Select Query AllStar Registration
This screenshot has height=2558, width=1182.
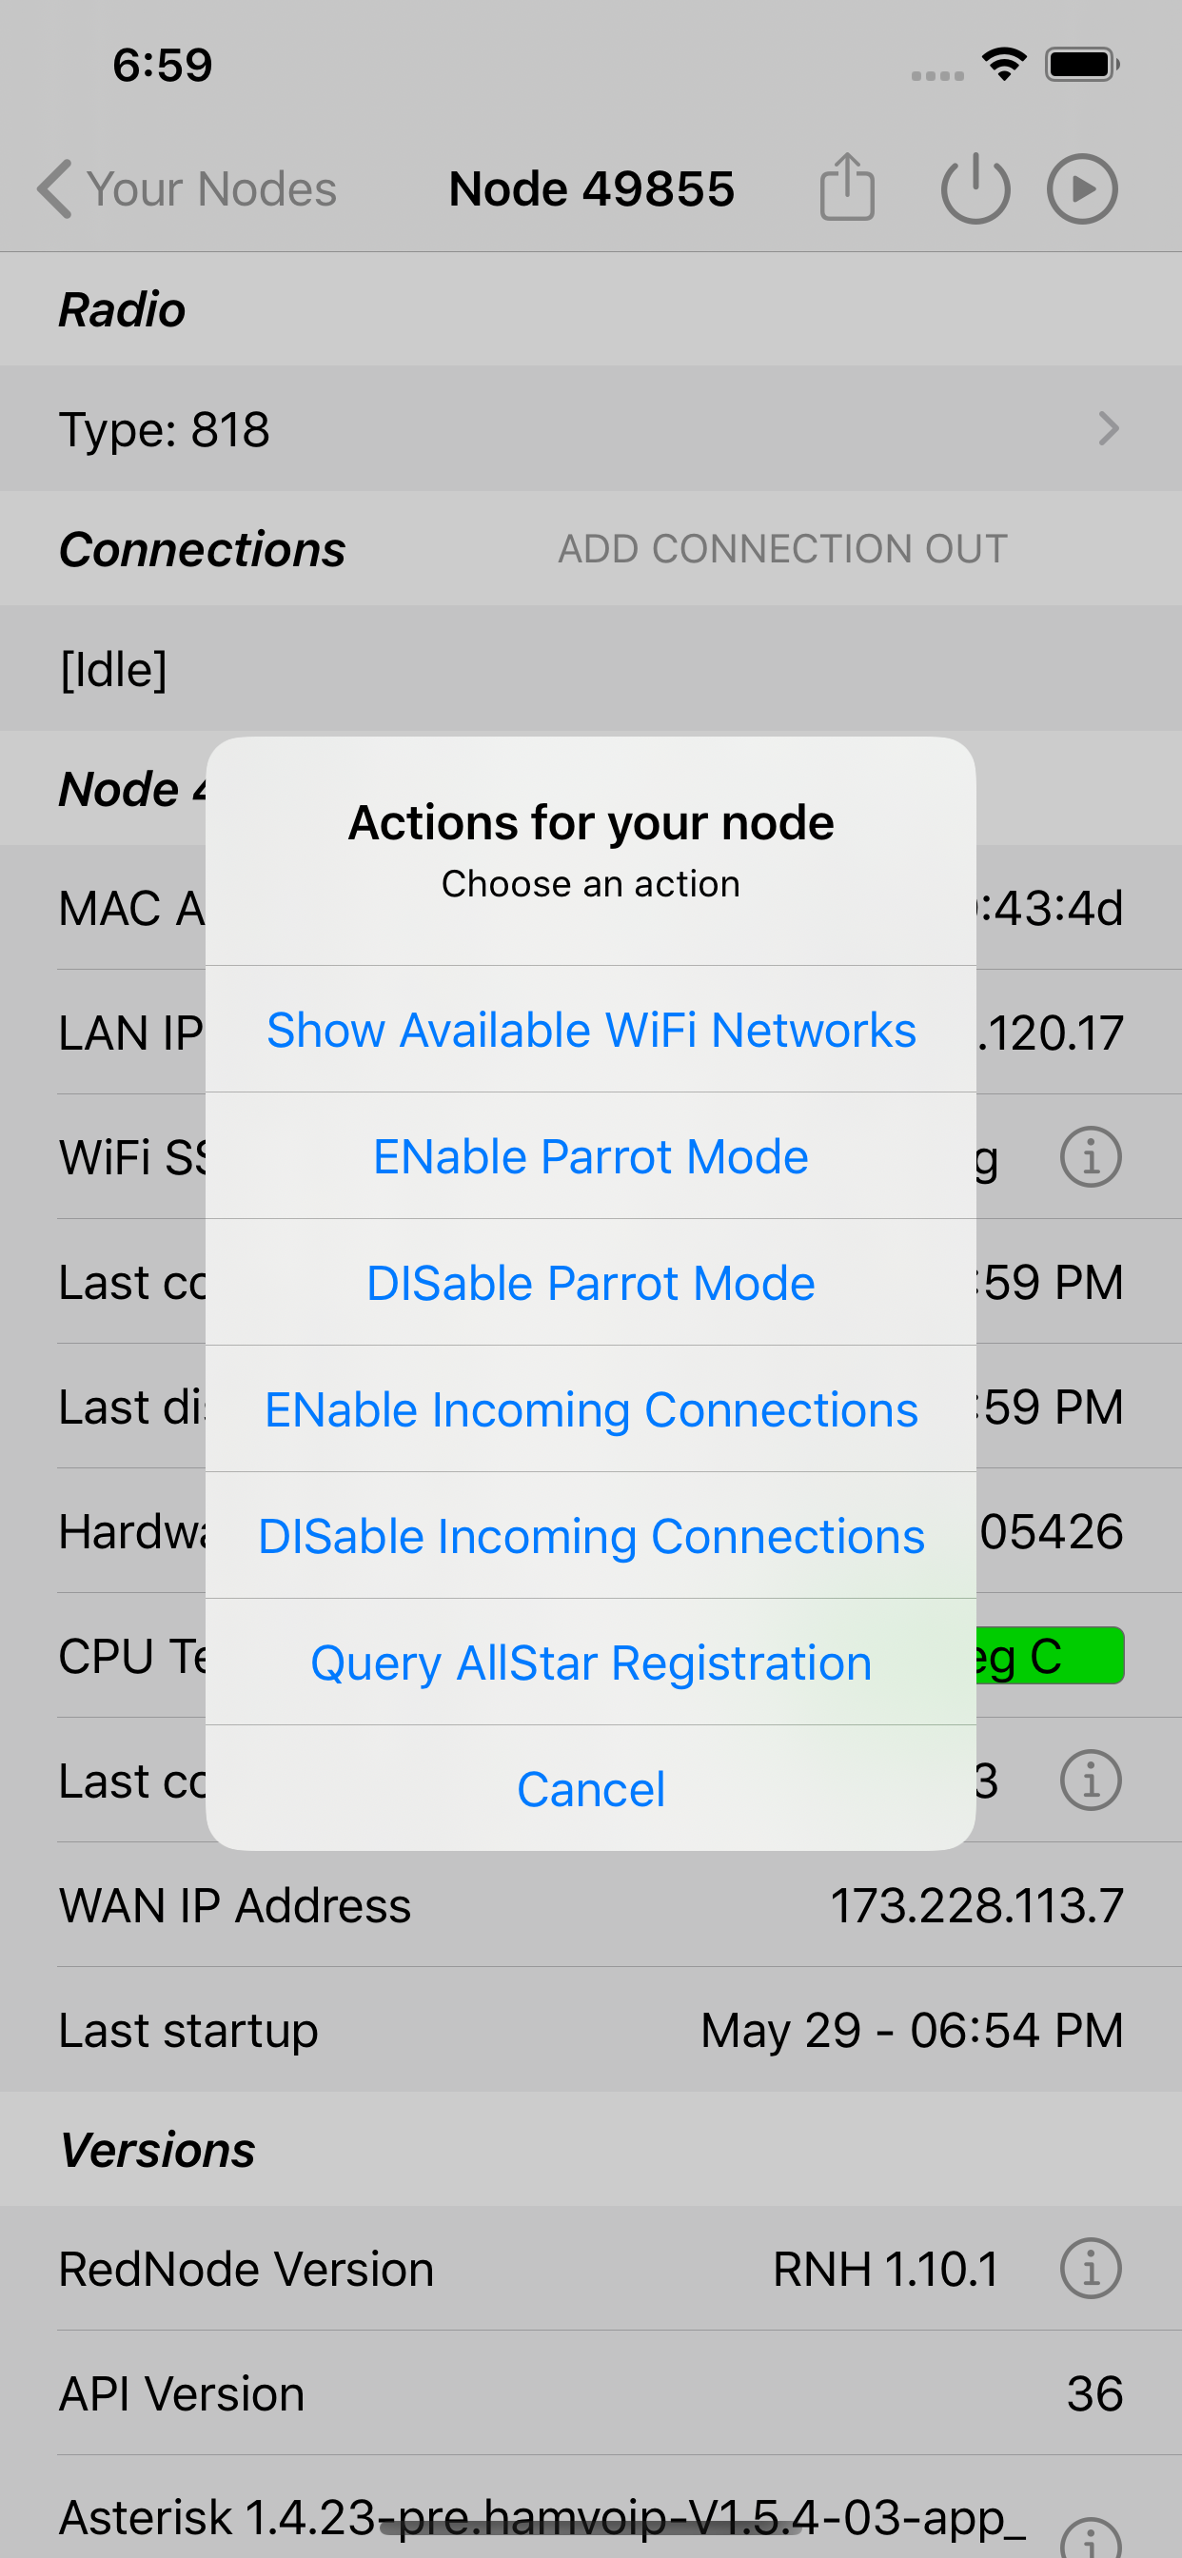point(590,1663)
